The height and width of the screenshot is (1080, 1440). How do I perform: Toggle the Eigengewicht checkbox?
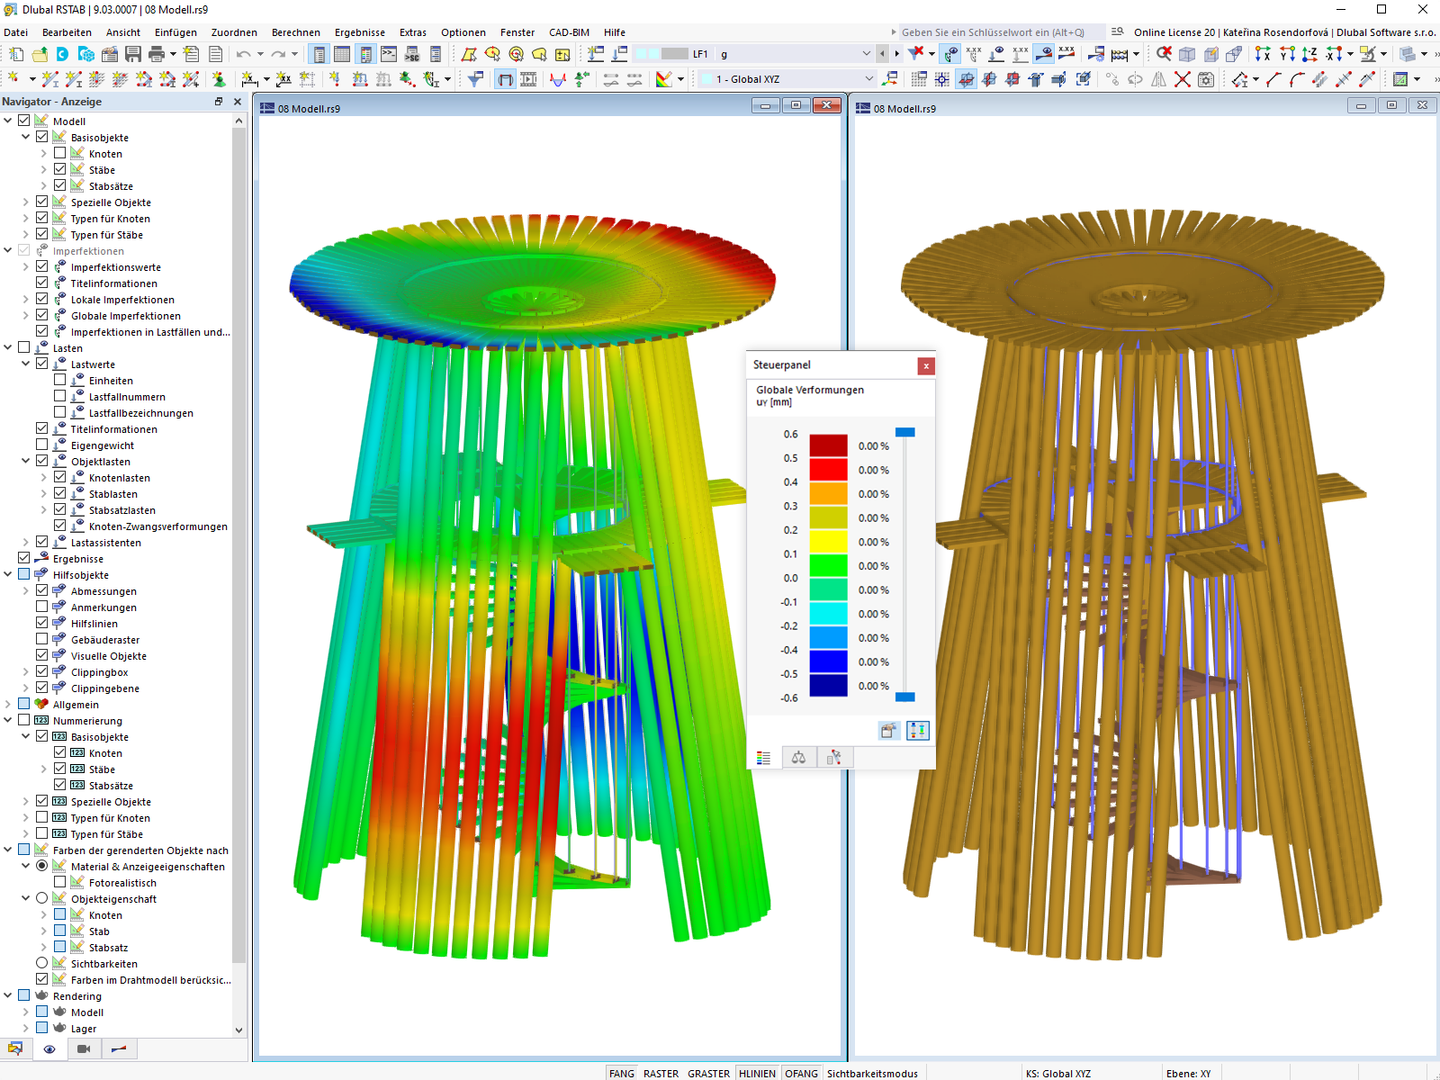[42, 445]
